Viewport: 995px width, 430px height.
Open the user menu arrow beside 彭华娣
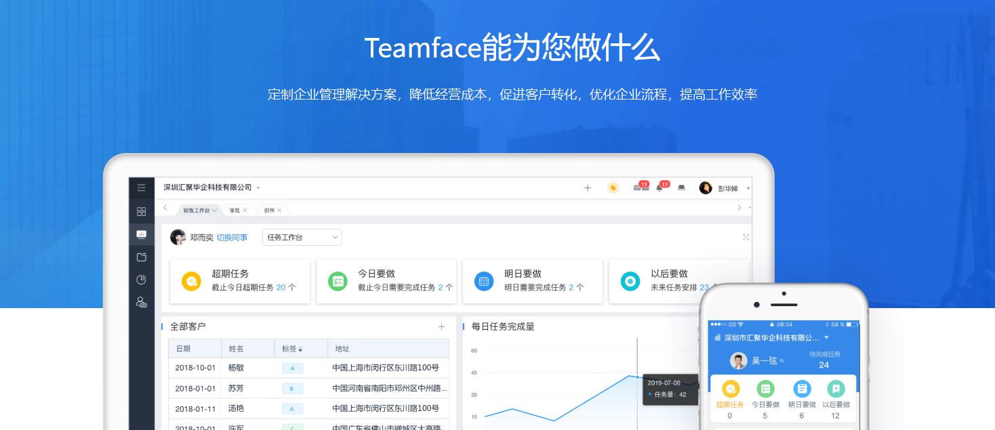pos(748,188)
